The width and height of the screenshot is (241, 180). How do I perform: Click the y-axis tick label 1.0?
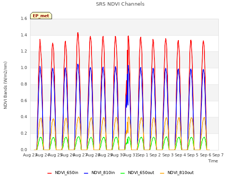click(x=24, y=67)
